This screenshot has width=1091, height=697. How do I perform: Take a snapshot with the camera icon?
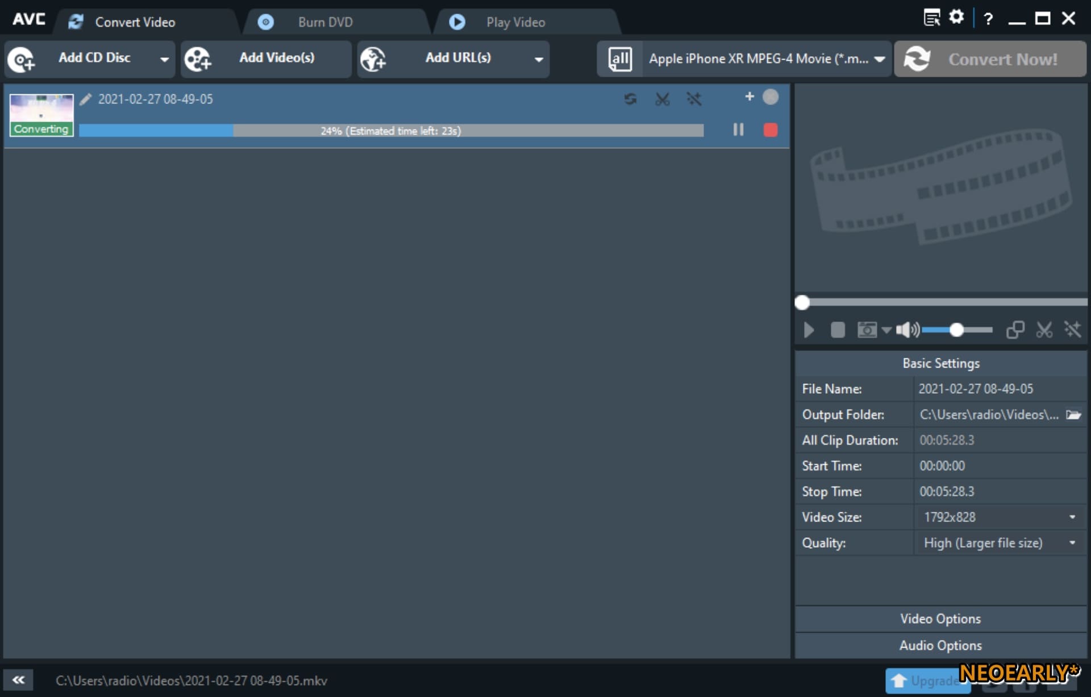867,330
